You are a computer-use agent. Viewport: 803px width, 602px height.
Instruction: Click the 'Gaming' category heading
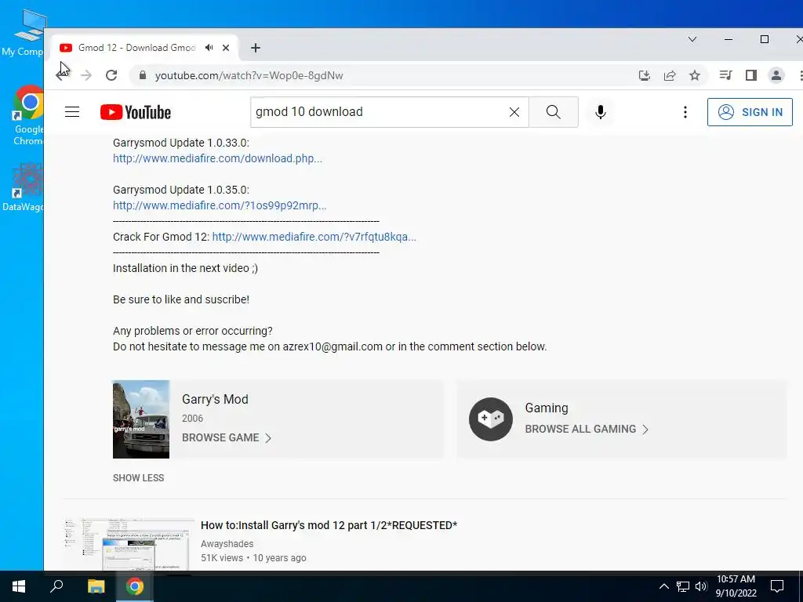point(547,408)
